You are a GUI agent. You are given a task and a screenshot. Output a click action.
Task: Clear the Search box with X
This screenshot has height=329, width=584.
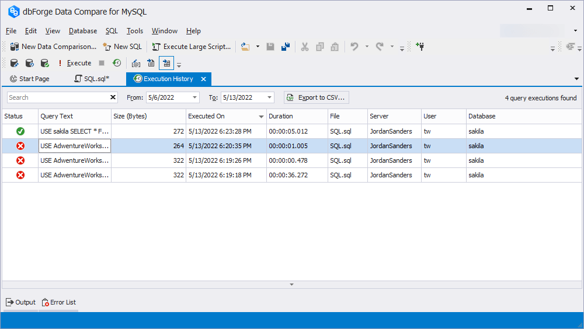113,97
